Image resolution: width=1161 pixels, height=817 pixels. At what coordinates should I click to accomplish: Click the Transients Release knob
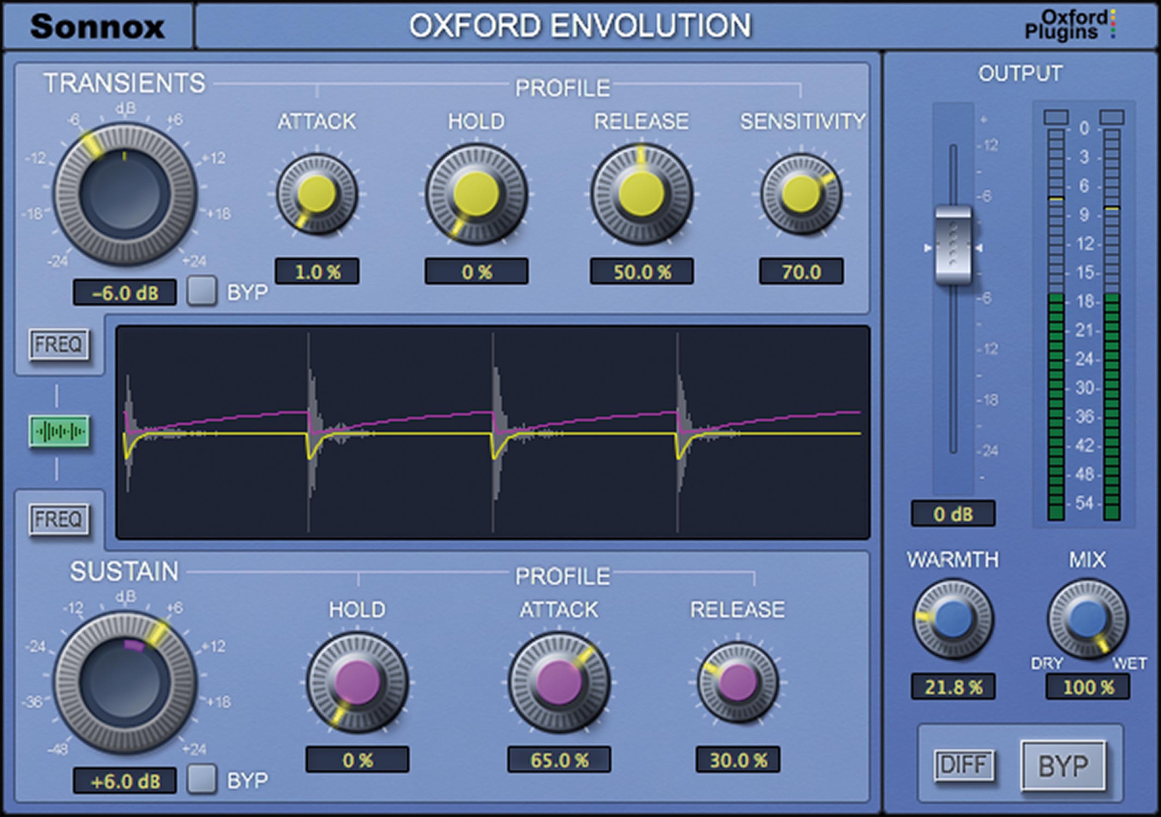[x=642, y=194]
